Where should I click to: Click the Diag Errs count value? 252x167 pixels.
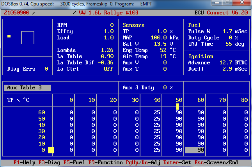pos(46,69)
